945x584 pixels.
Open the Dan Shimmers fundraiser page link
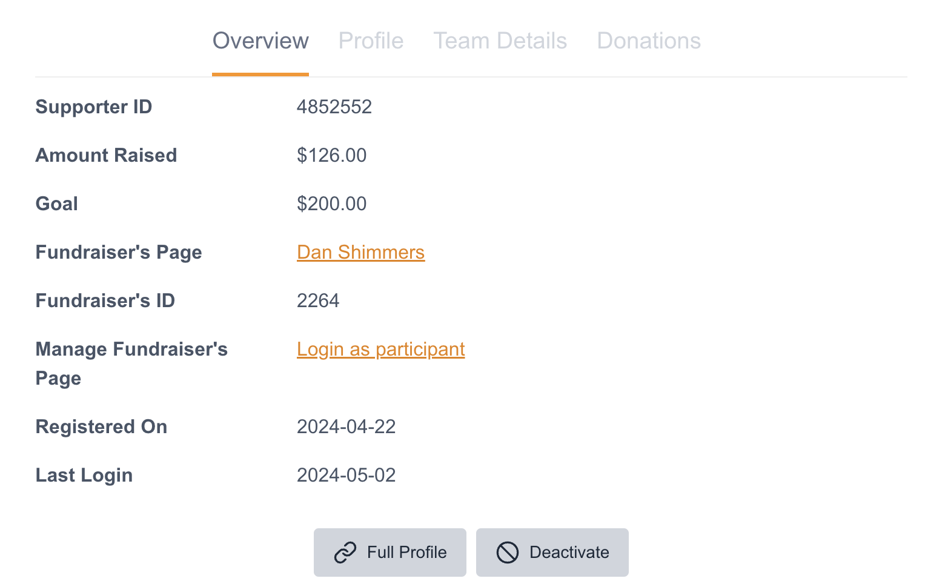coord(360,252)
